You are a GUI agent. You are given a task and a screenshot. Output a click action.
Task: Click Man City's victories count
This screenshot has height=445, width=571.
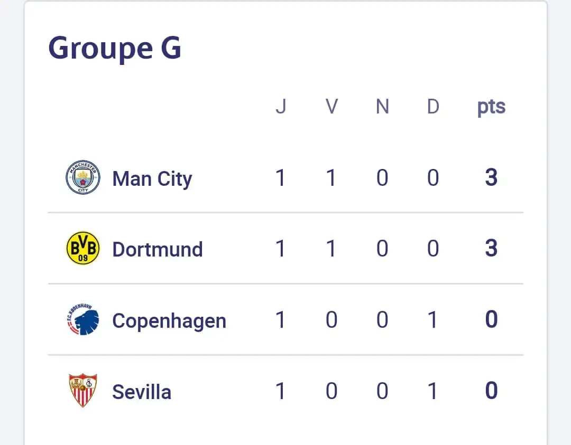(331, 178)
